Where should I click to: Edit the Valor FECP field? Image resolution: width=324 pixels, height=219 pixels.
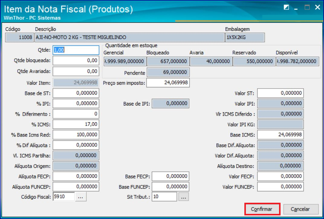[280, 176]
